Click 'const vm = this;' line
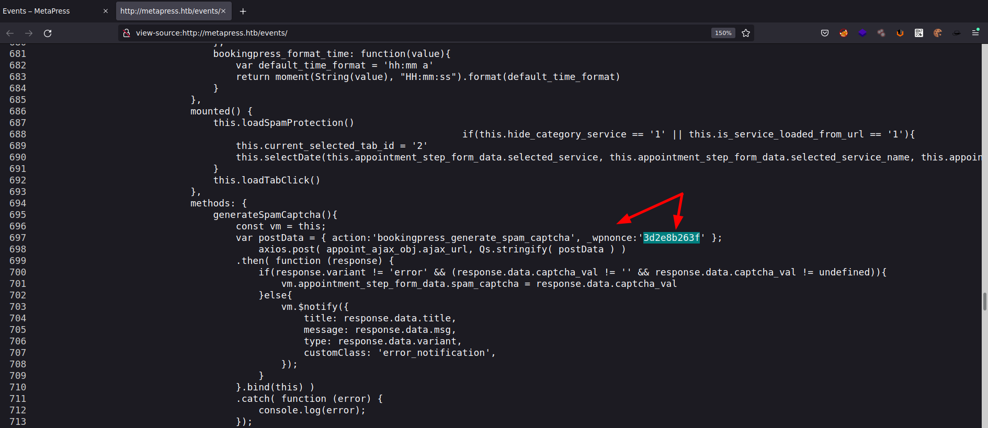The image size is (988, 428). pyautogui.click(x=281, y=226)
